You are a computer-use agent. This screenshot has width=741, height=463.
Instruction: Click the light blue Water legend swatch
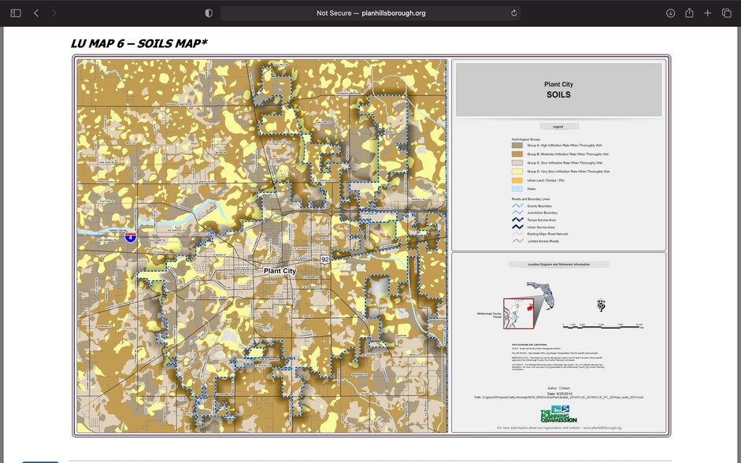click(x=517, y=189)
